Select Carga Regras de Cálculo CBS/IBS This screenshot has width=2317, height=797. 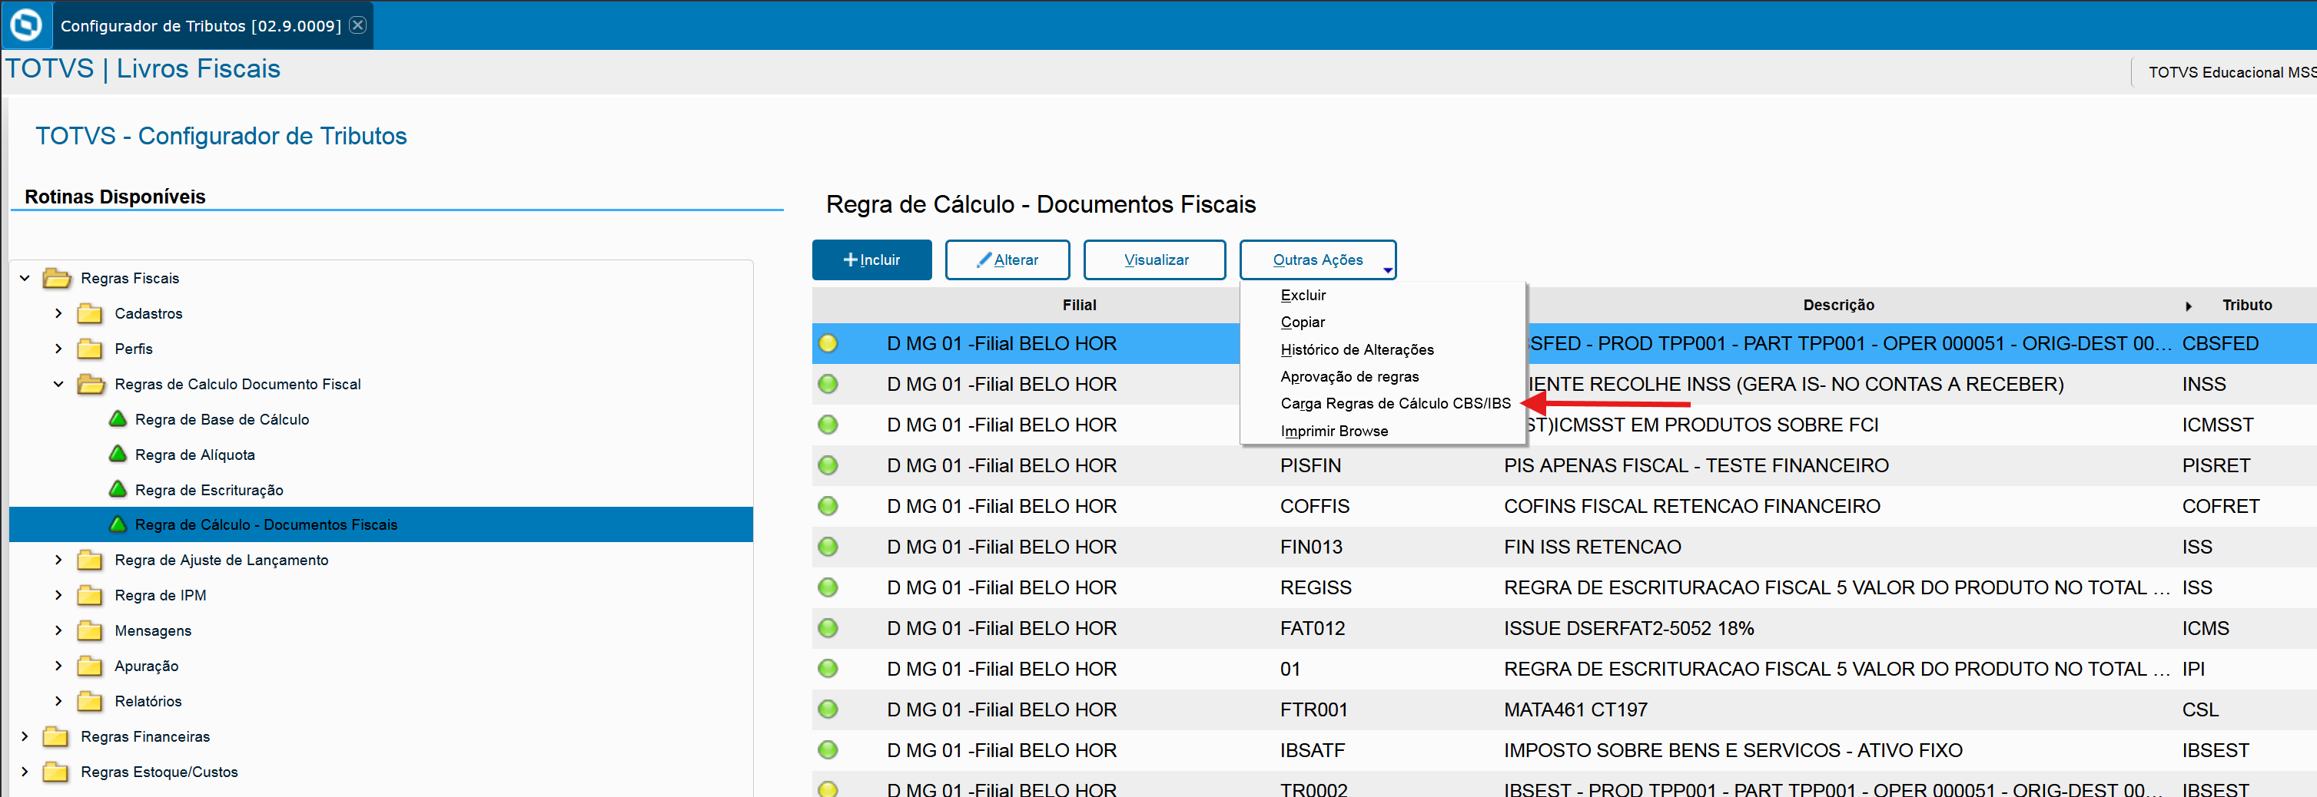[1396, 405]
